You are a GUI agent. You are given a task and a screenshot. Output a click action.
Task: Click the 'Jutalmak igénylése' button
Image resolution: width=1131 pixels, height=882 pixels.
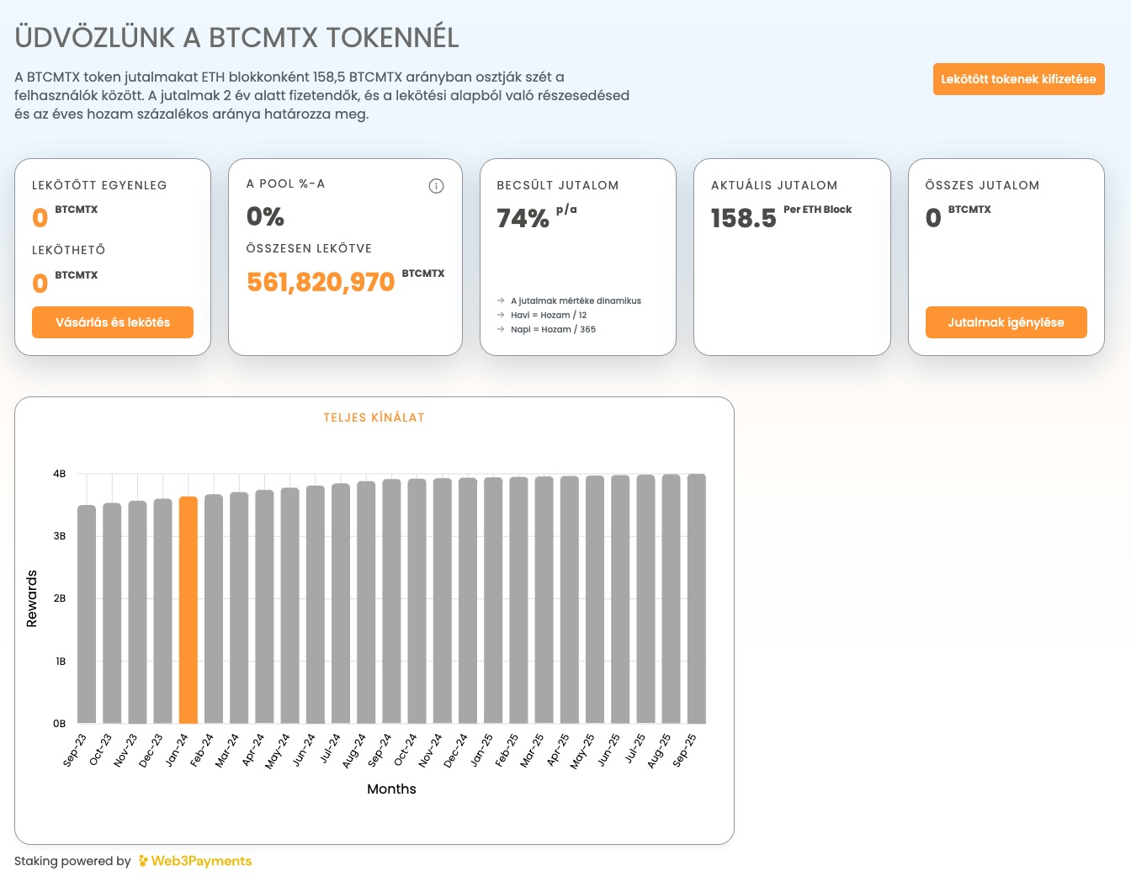(1006, 322)
